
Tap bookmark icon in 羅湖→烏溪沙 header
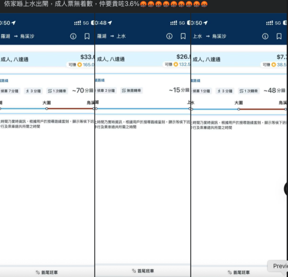[x=87, y=36]
